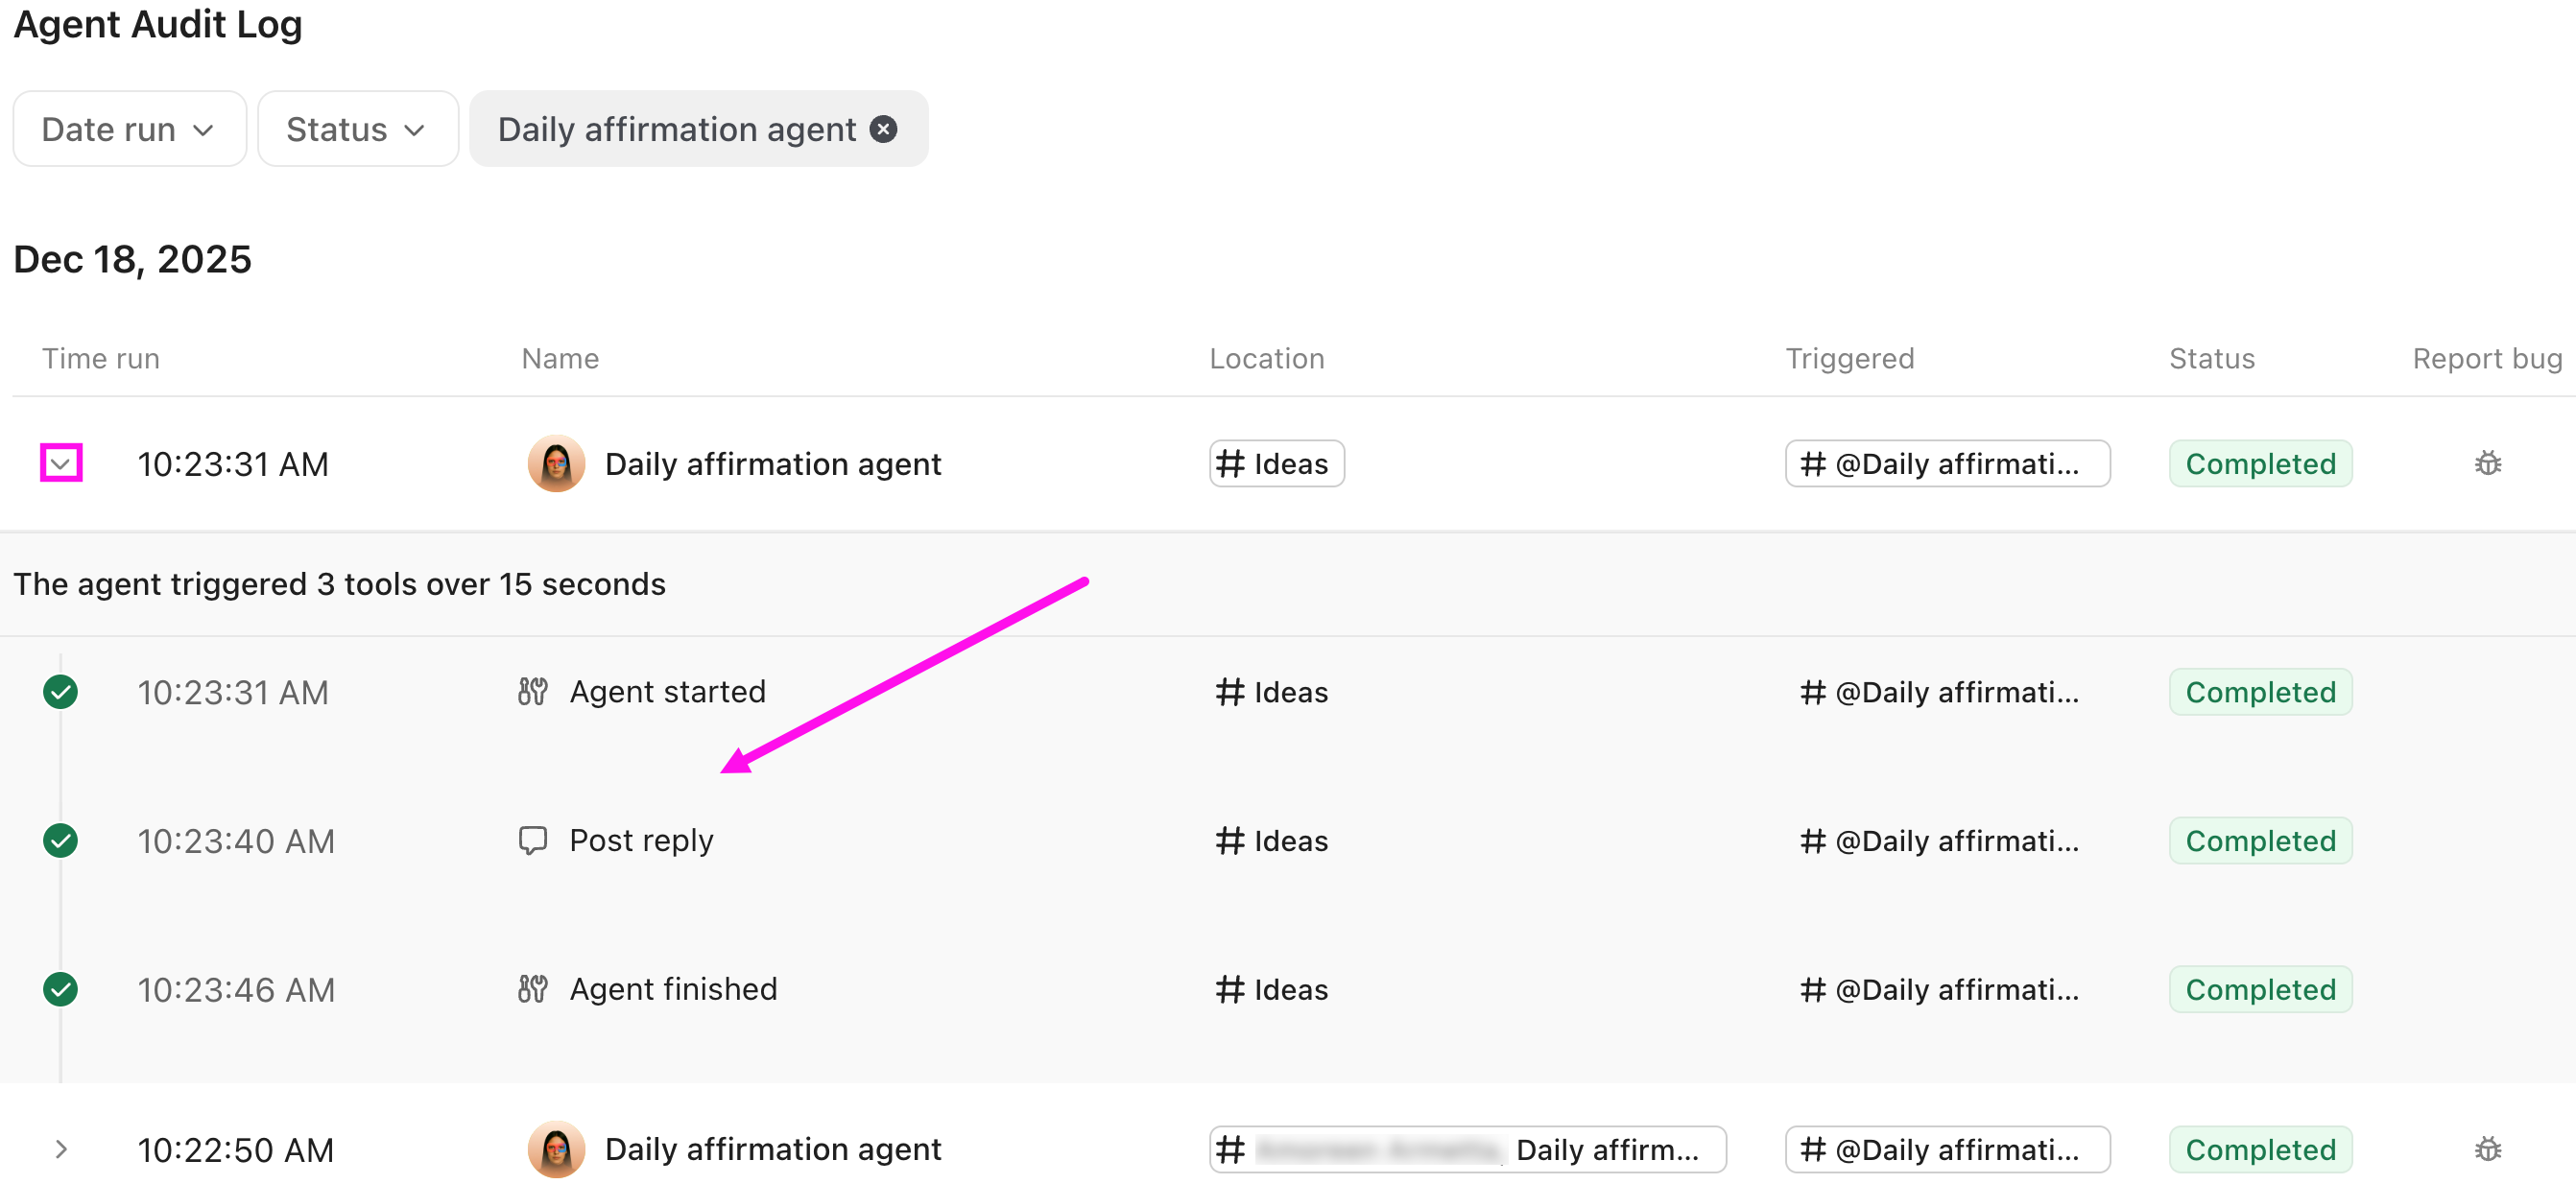Viewport: 2576px width, 1184px height.
Task: Remove the Daily affirmation agent filter
Action: 882,128
